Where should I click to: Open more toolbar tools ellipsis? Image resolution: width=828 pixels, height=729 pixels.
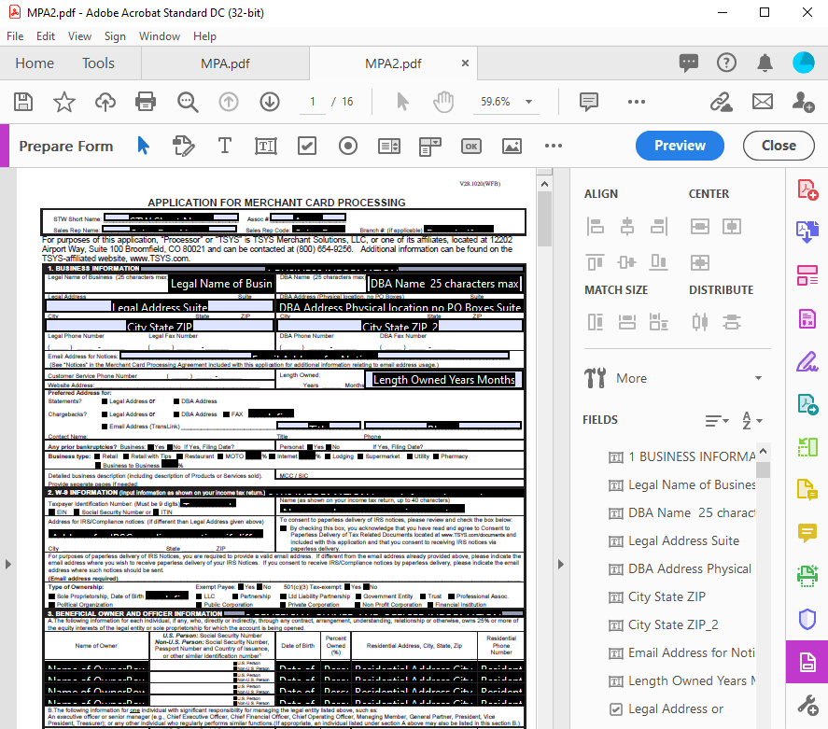click(637, 102)
